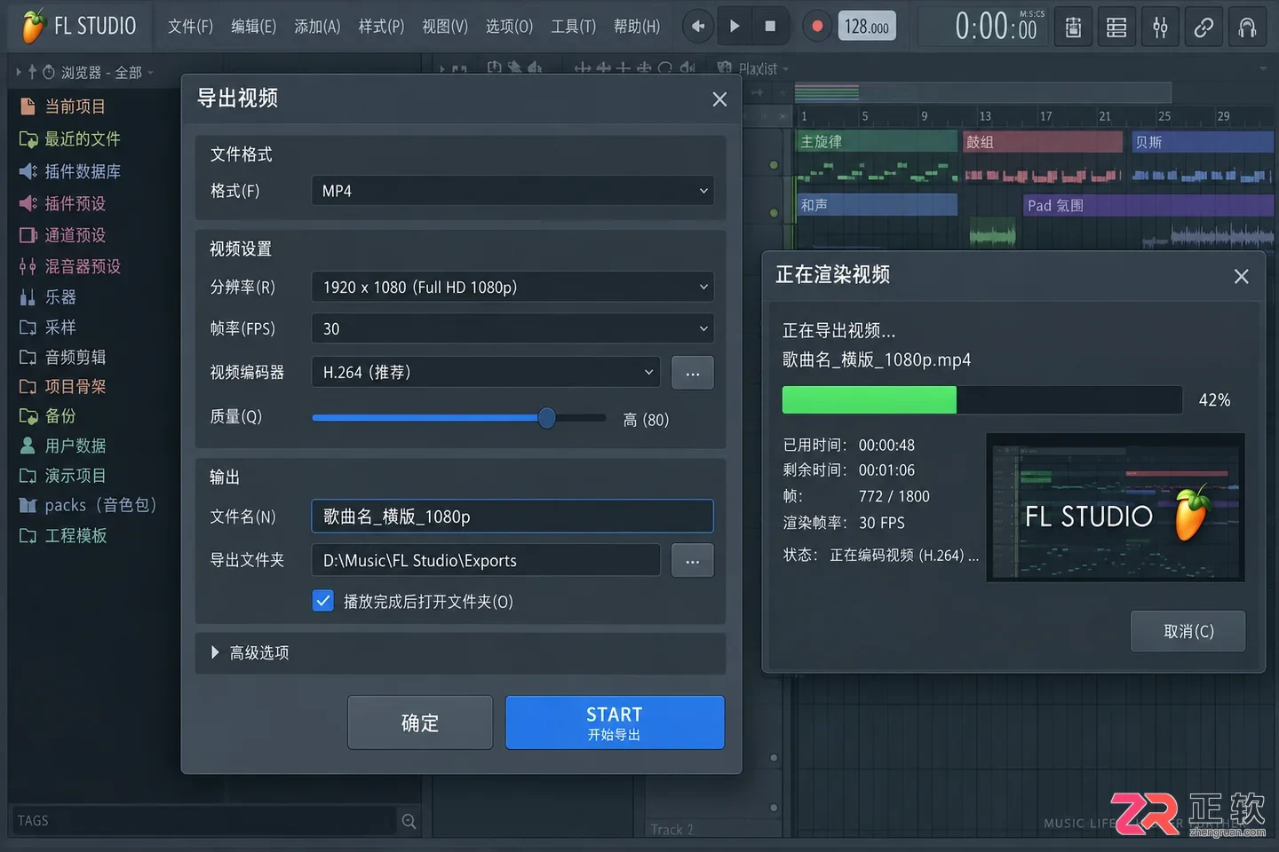The image size is (1279, 852).
Task: Adjust the 质量(Q) slider handle
Action: point(547,417)
